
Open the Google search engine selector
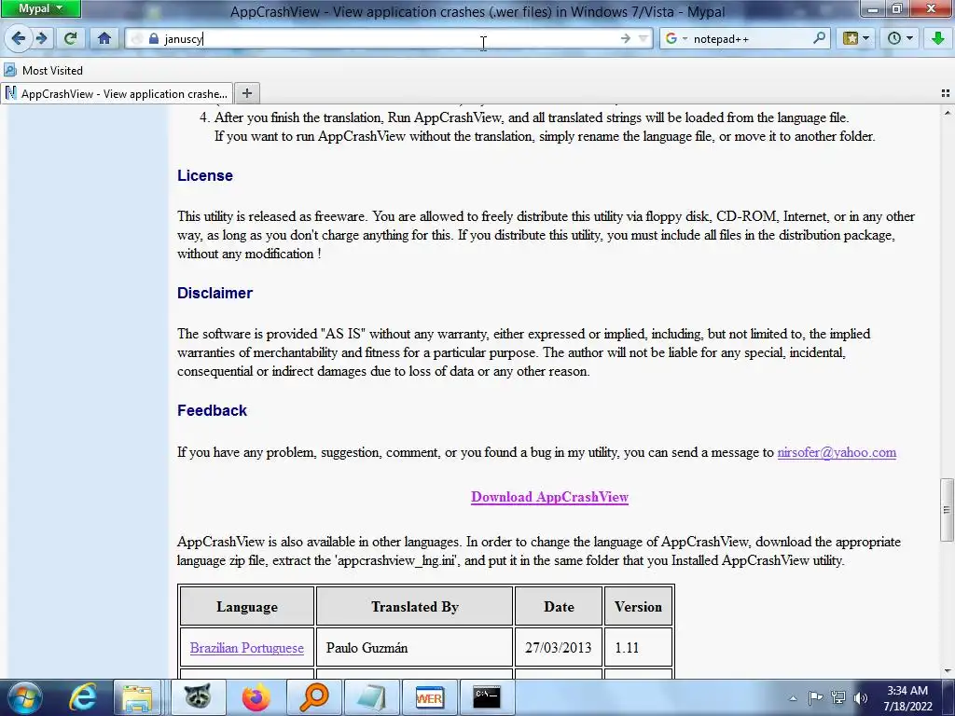675,39
